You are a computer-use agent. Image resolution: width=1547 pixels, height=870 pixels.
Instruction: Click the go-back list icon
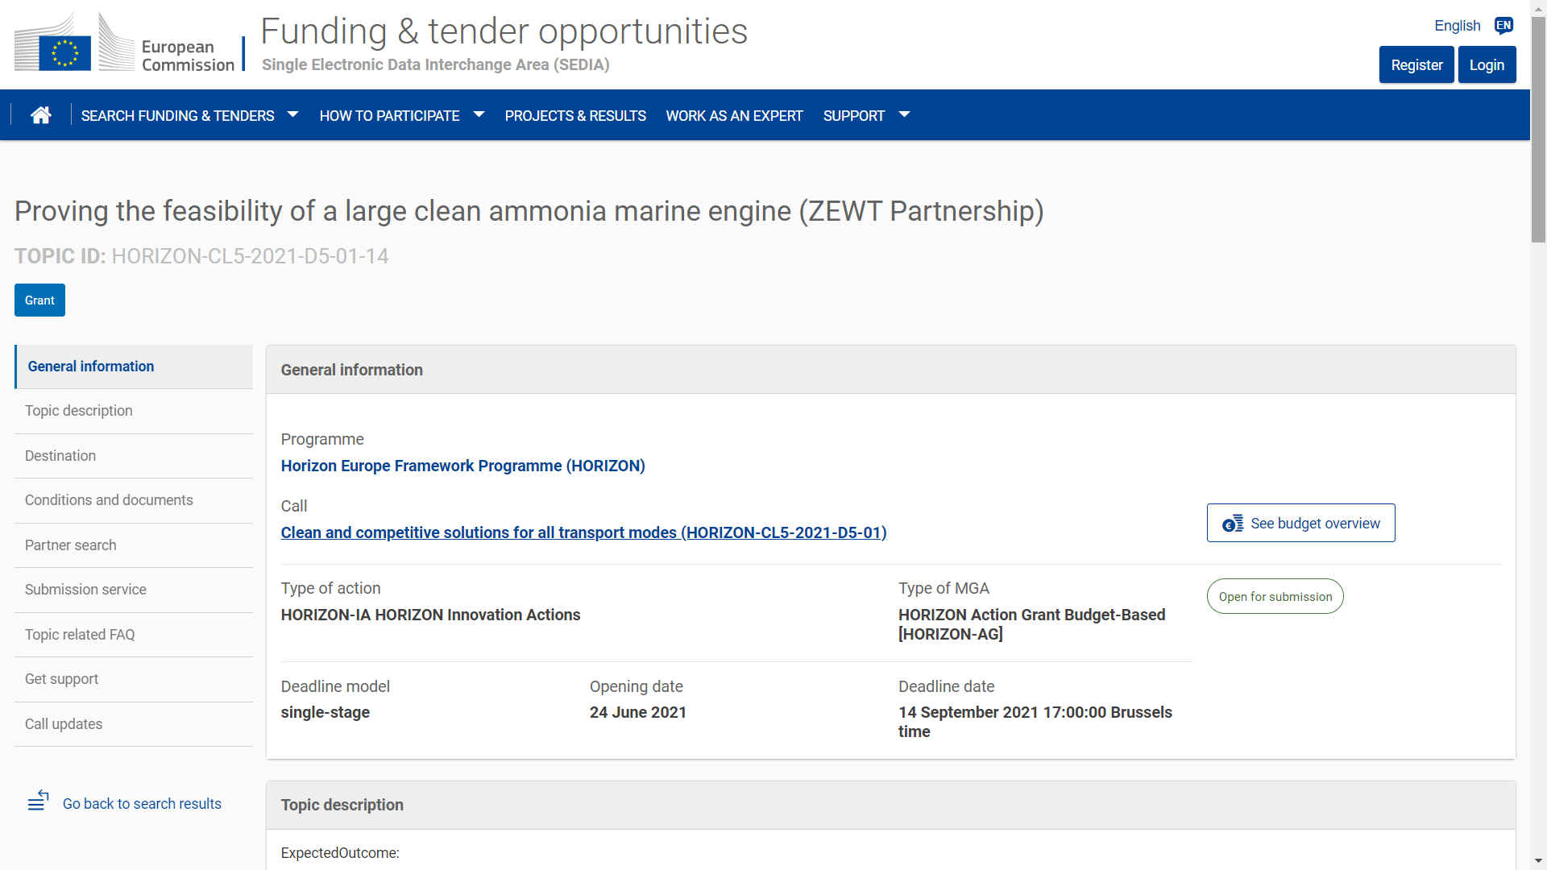(38, 801)
